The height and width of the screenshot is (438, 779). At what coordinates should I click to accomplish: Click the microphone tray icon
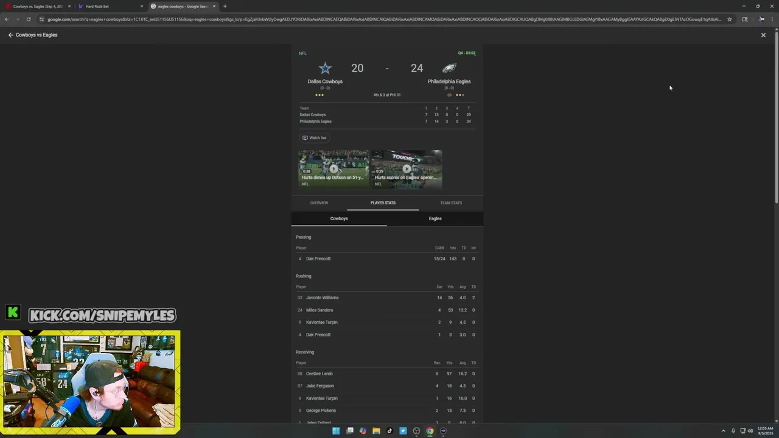[x=733, y=431]
